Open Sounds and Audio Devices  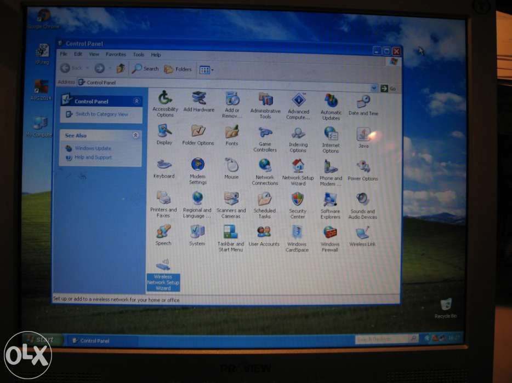tap(362, 206)
